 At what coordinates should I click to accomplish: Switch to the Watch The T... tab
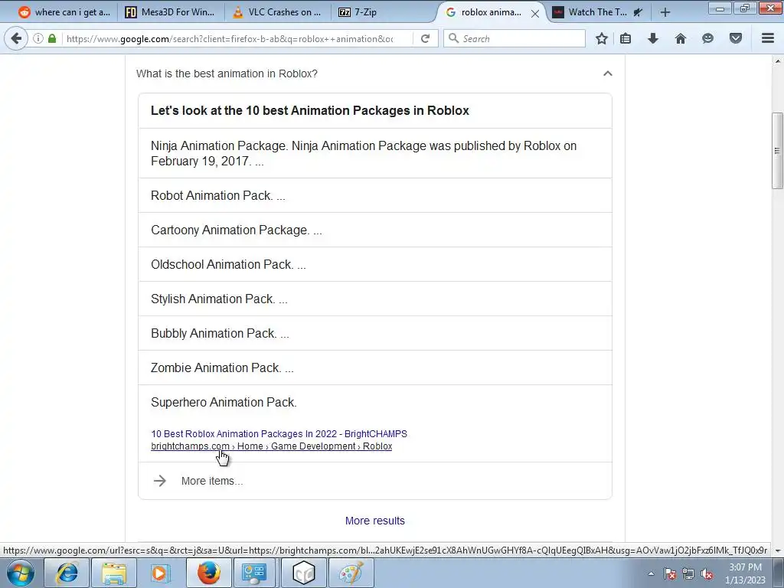(x=597, y=12)
